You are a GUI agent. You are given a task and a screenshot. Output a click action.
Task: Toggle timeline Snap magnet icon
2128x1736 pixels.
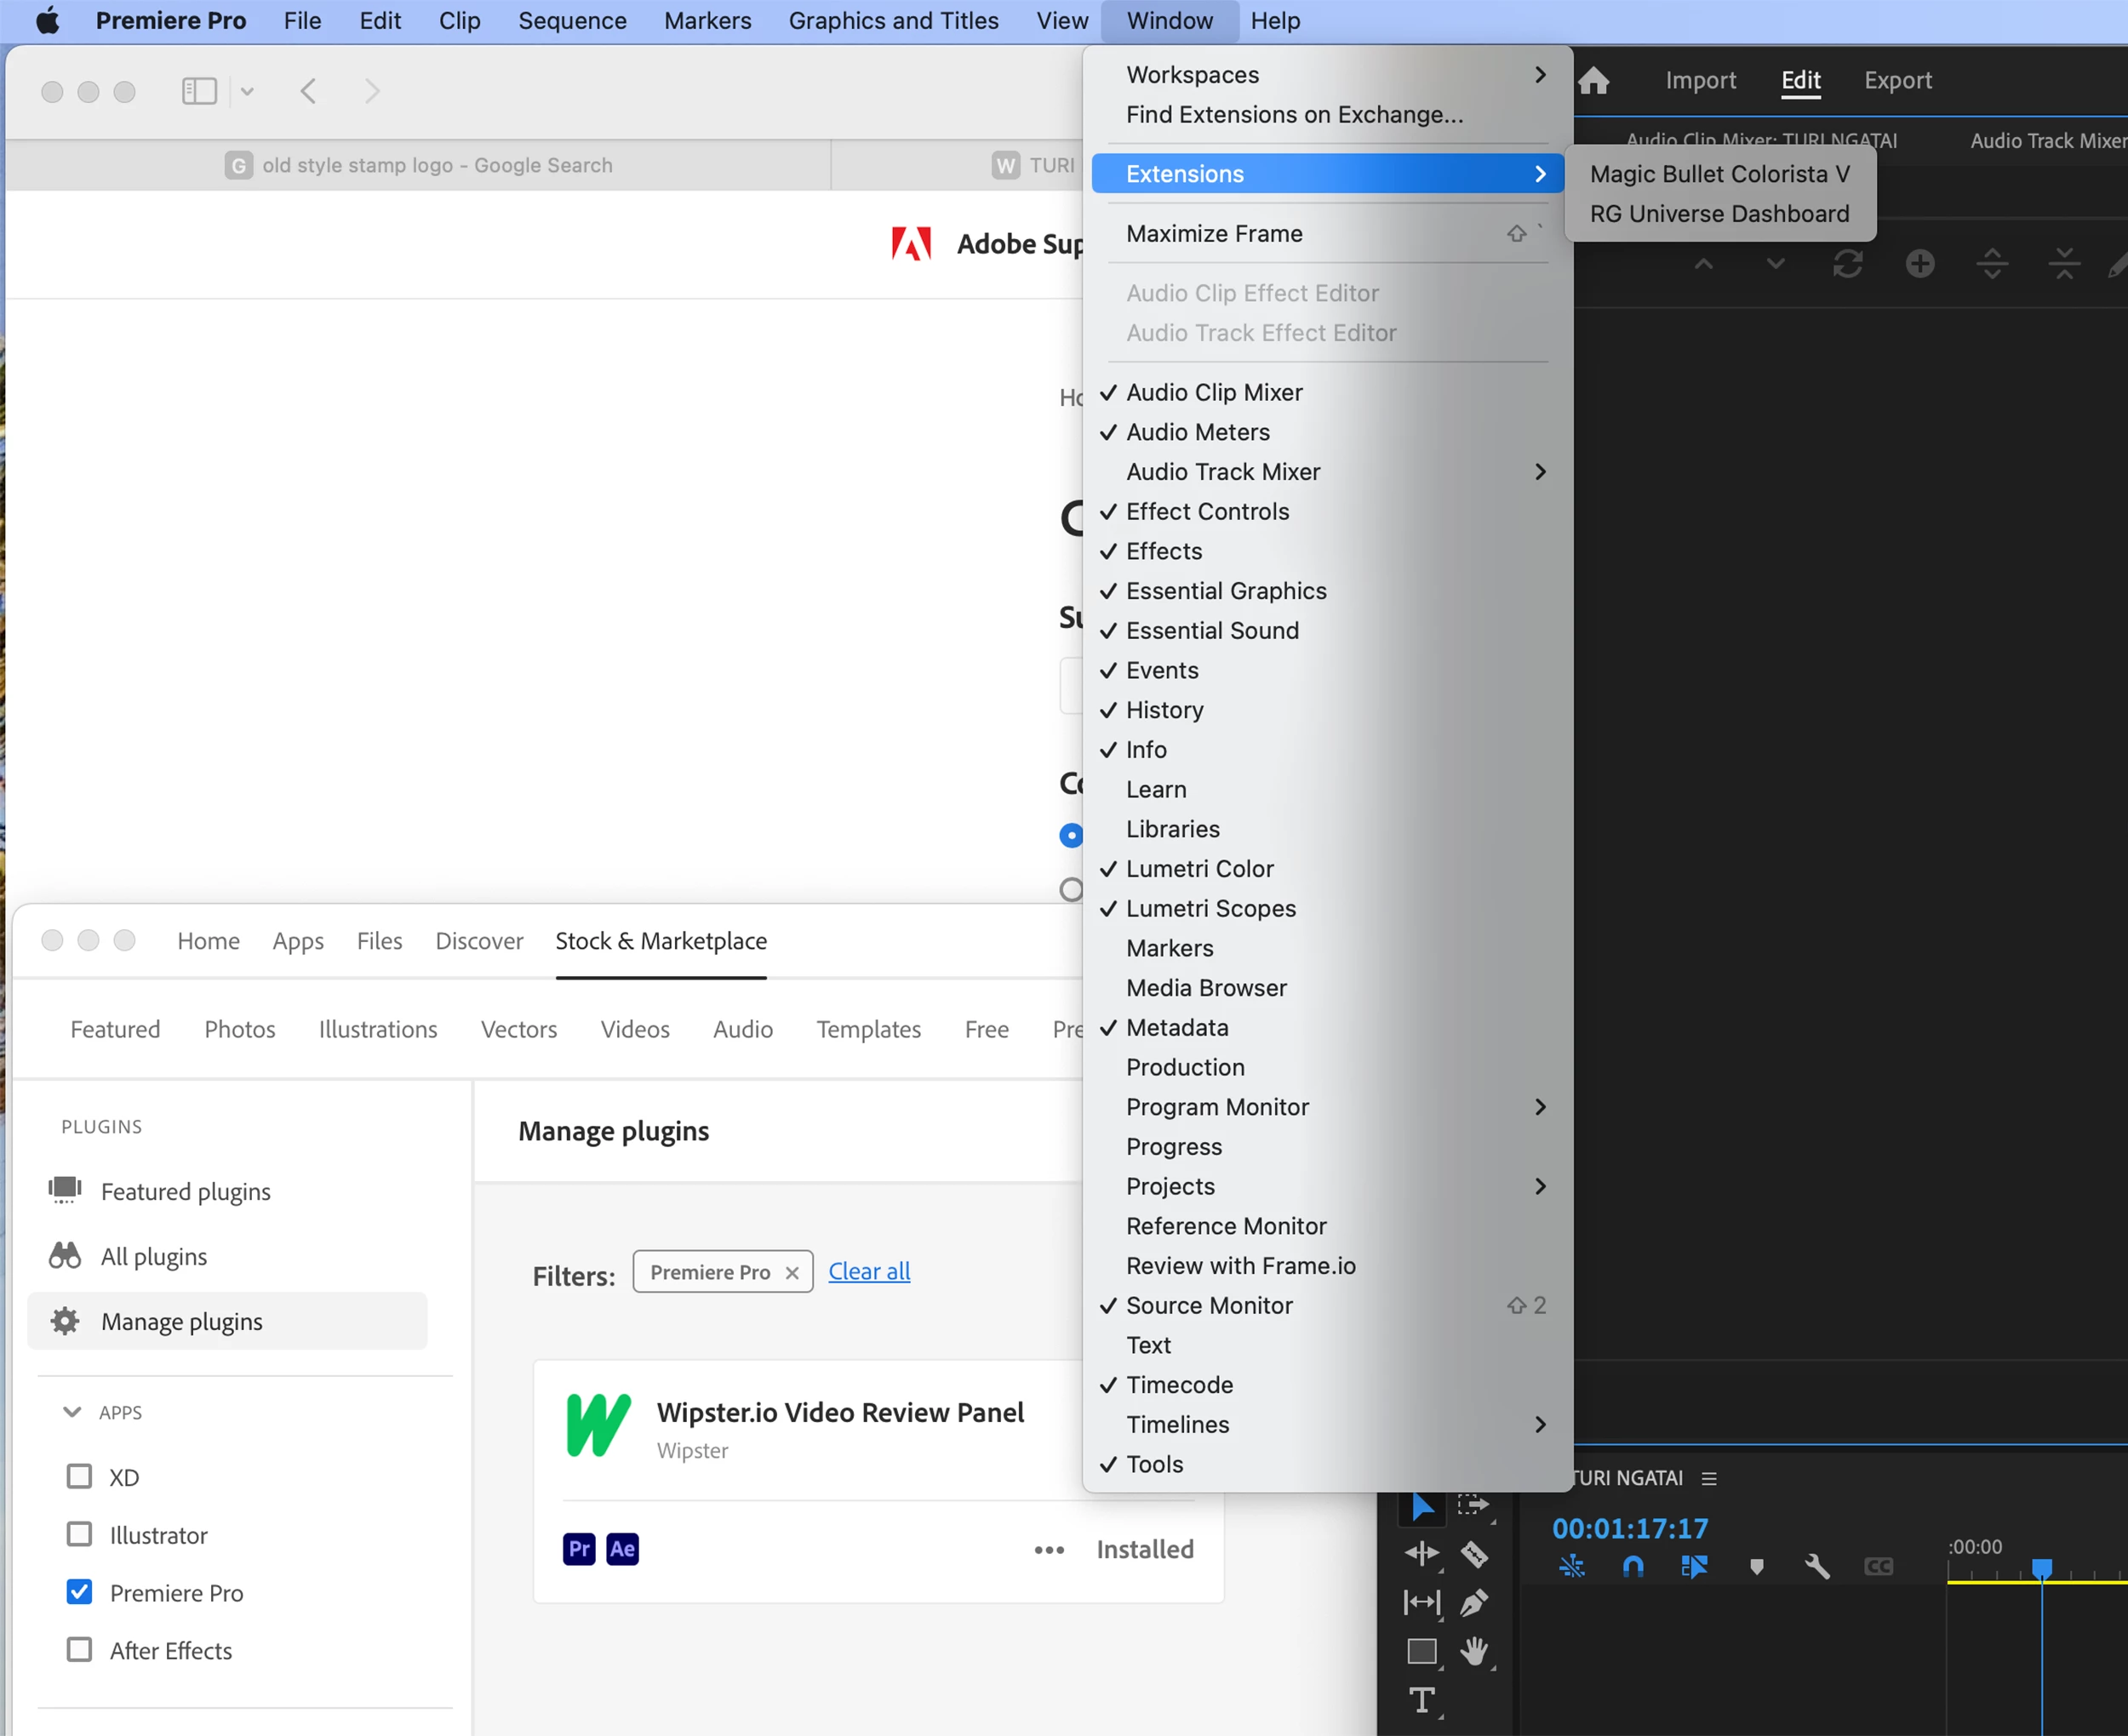coord(1632,1567)
